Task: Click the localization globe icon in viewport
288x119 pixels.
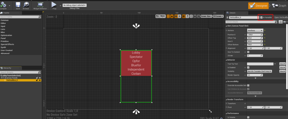Action: pyautogui.click(x=157, y=16)
